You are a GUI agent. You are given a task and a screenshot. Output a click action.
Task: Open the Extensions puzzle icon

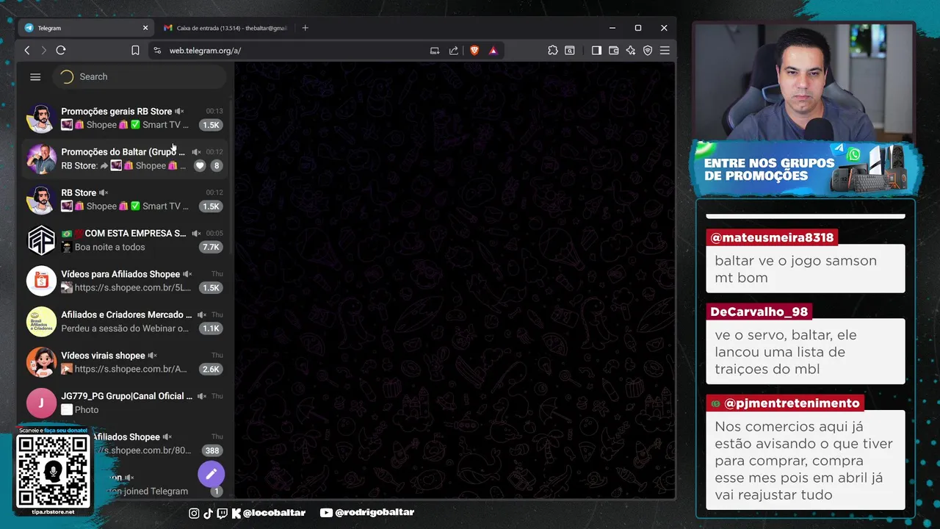pyautogui.click(x=552, y=50)
